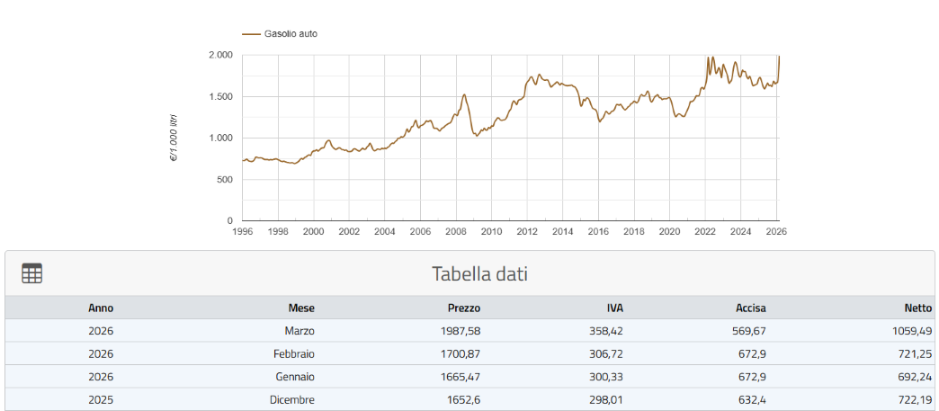
Task: Select the Accisa column header
Action: pos(749,308)
